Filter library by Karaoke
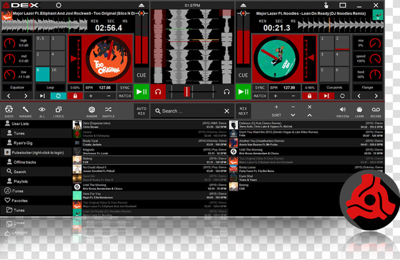This screenshot has width=400, height=260. pos(26,111)
